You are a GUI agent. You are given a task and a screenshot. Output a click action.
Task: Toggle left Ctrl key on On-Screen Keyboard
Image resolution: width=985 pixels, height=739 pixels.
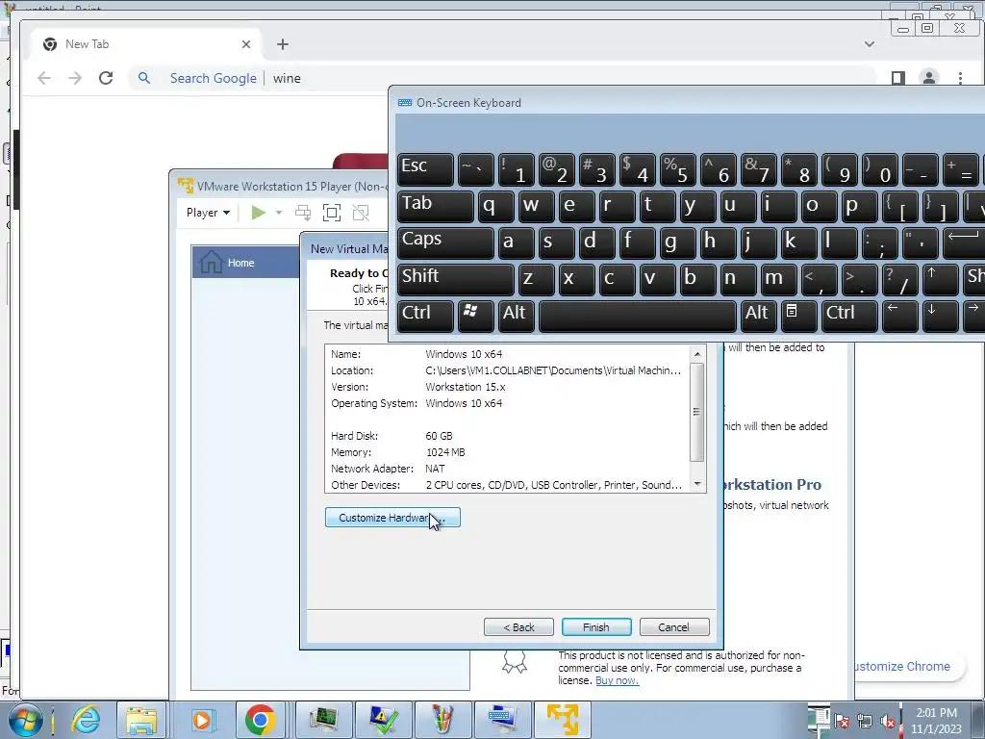pyautogui.click(x=425, y=316)
